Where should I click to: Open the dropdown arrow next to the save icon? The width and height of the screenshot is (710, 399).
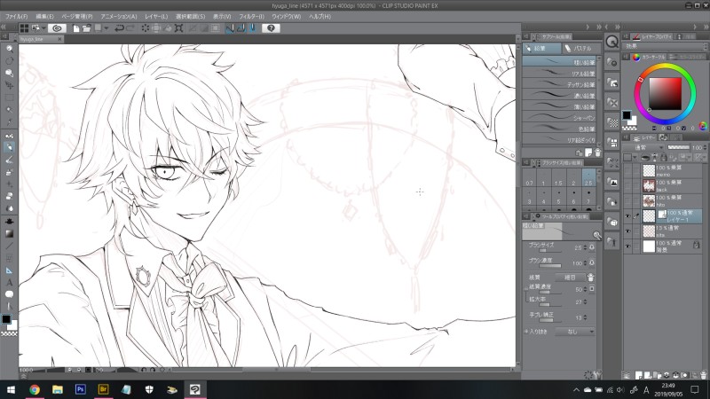(106, 28)
